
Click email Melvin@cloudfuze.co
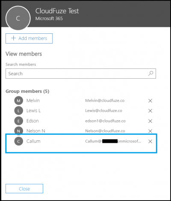point(105,100)
